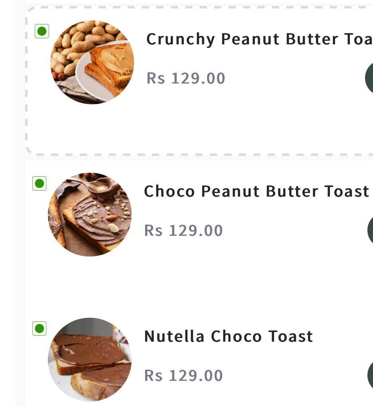Click the Rs 129.00 price under Crunchy Peanut Butter Toast

pyautogui.click(x=186, y=78)
